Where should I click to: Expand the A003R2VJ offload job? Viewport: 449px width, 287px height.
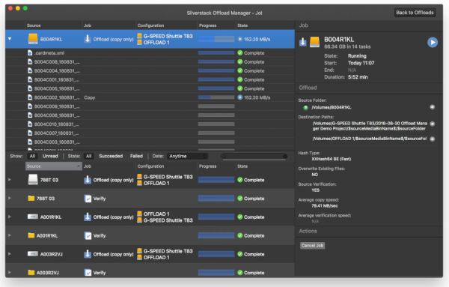[10, 254]
